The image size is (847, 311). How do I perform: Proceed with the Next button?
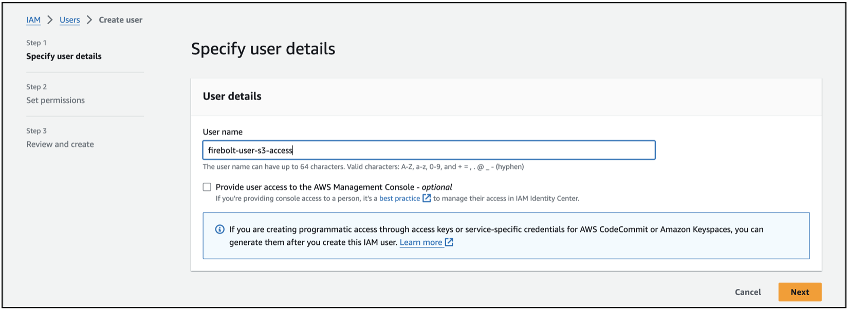point(800,292)
